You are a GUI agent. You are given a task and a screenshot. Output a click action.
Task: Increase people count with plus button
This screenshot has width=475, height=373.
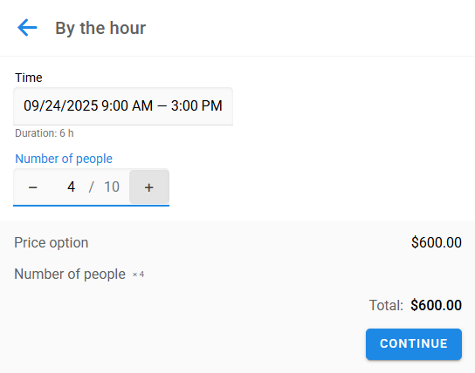(149, 187)
